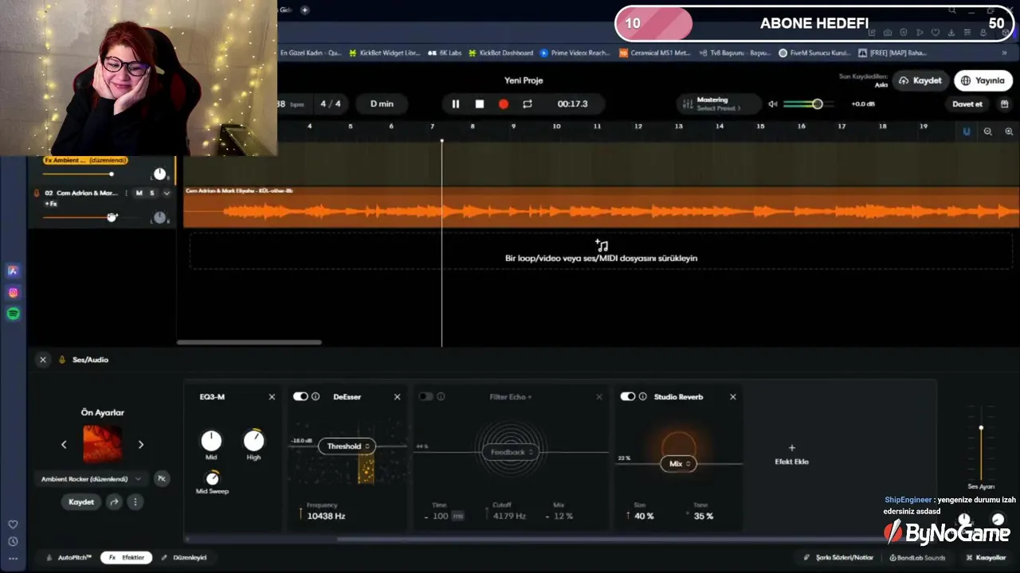The image size is (1020, 573).
Task: Adjust the EQ3-M High knob
Action: pos(253,440)
